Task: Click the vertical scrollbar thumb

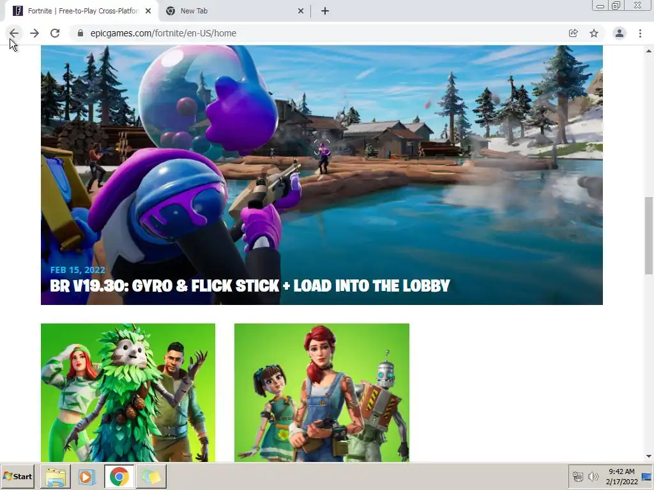Action: pyautogui.click(x=649, y=235)
